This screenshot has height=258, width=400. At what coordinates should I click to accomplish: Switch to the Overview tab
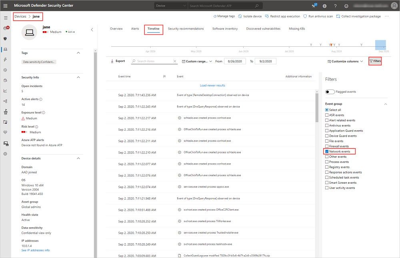pos(116,29)
